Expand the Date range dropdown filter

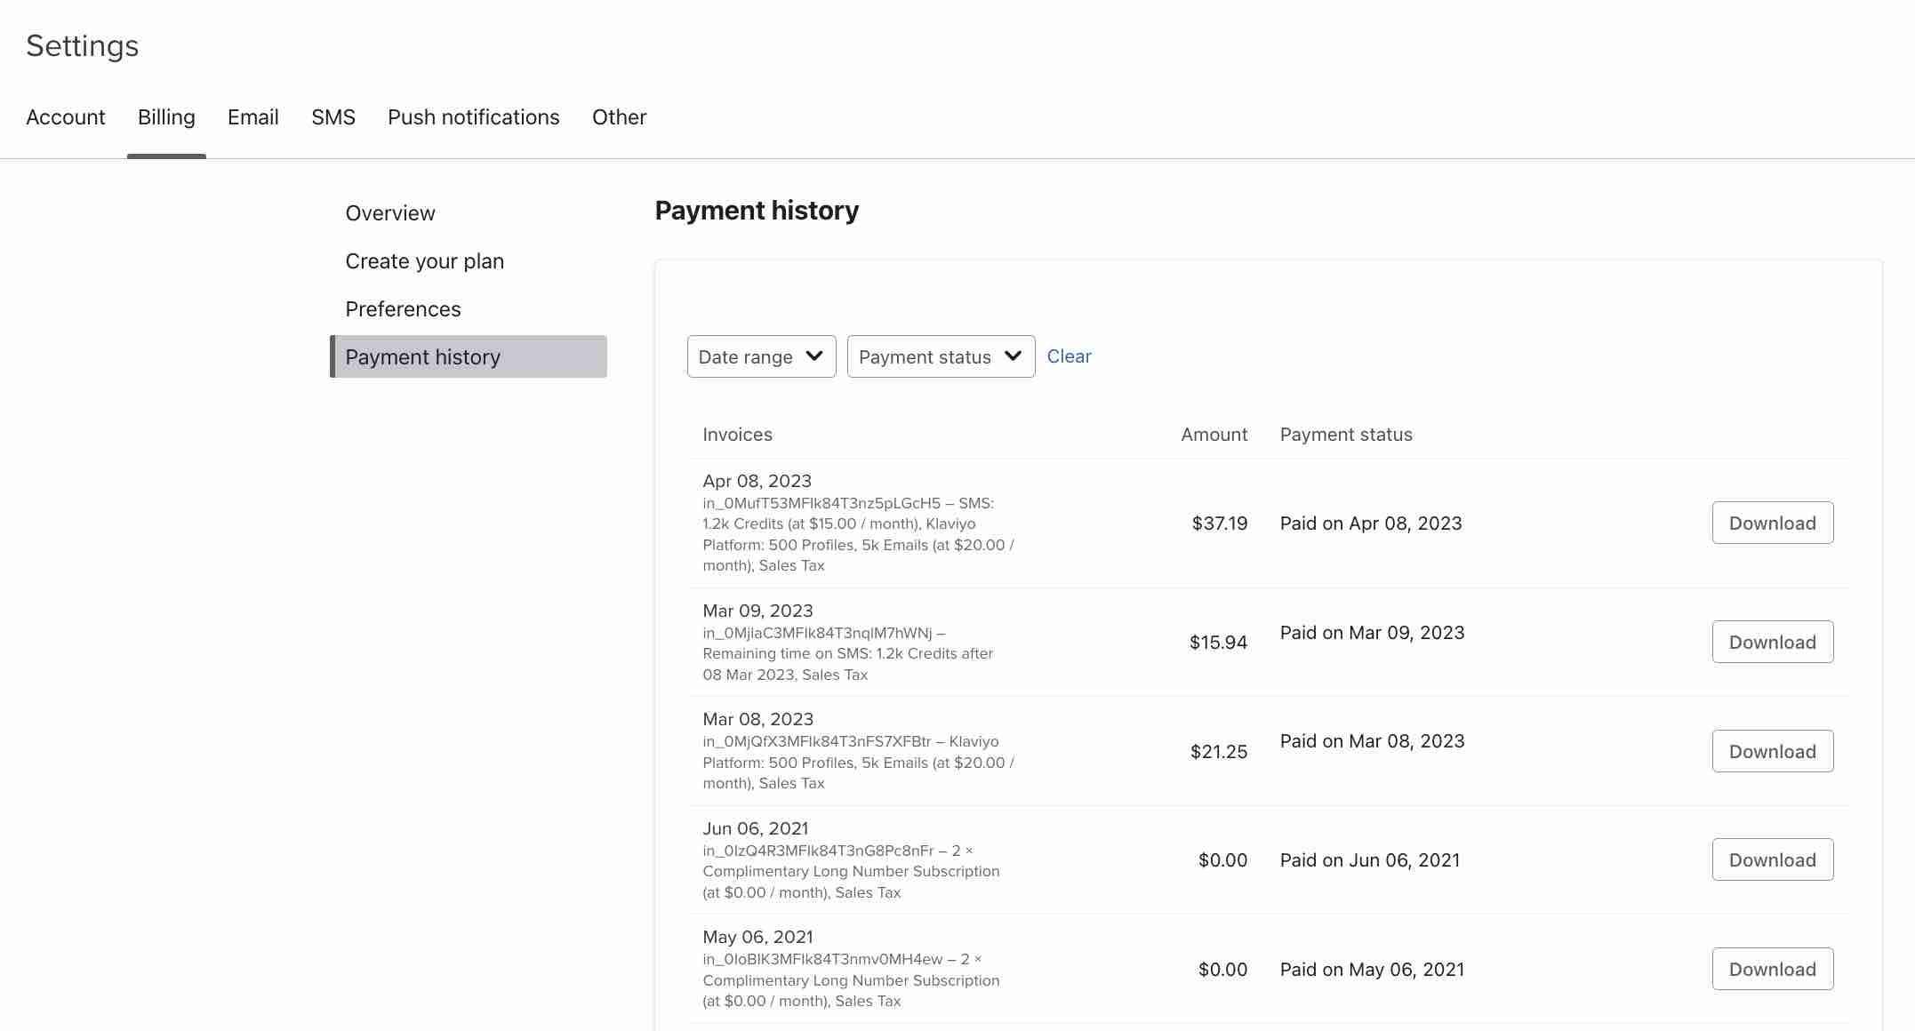pyautogui.click(x=759, y=356)
